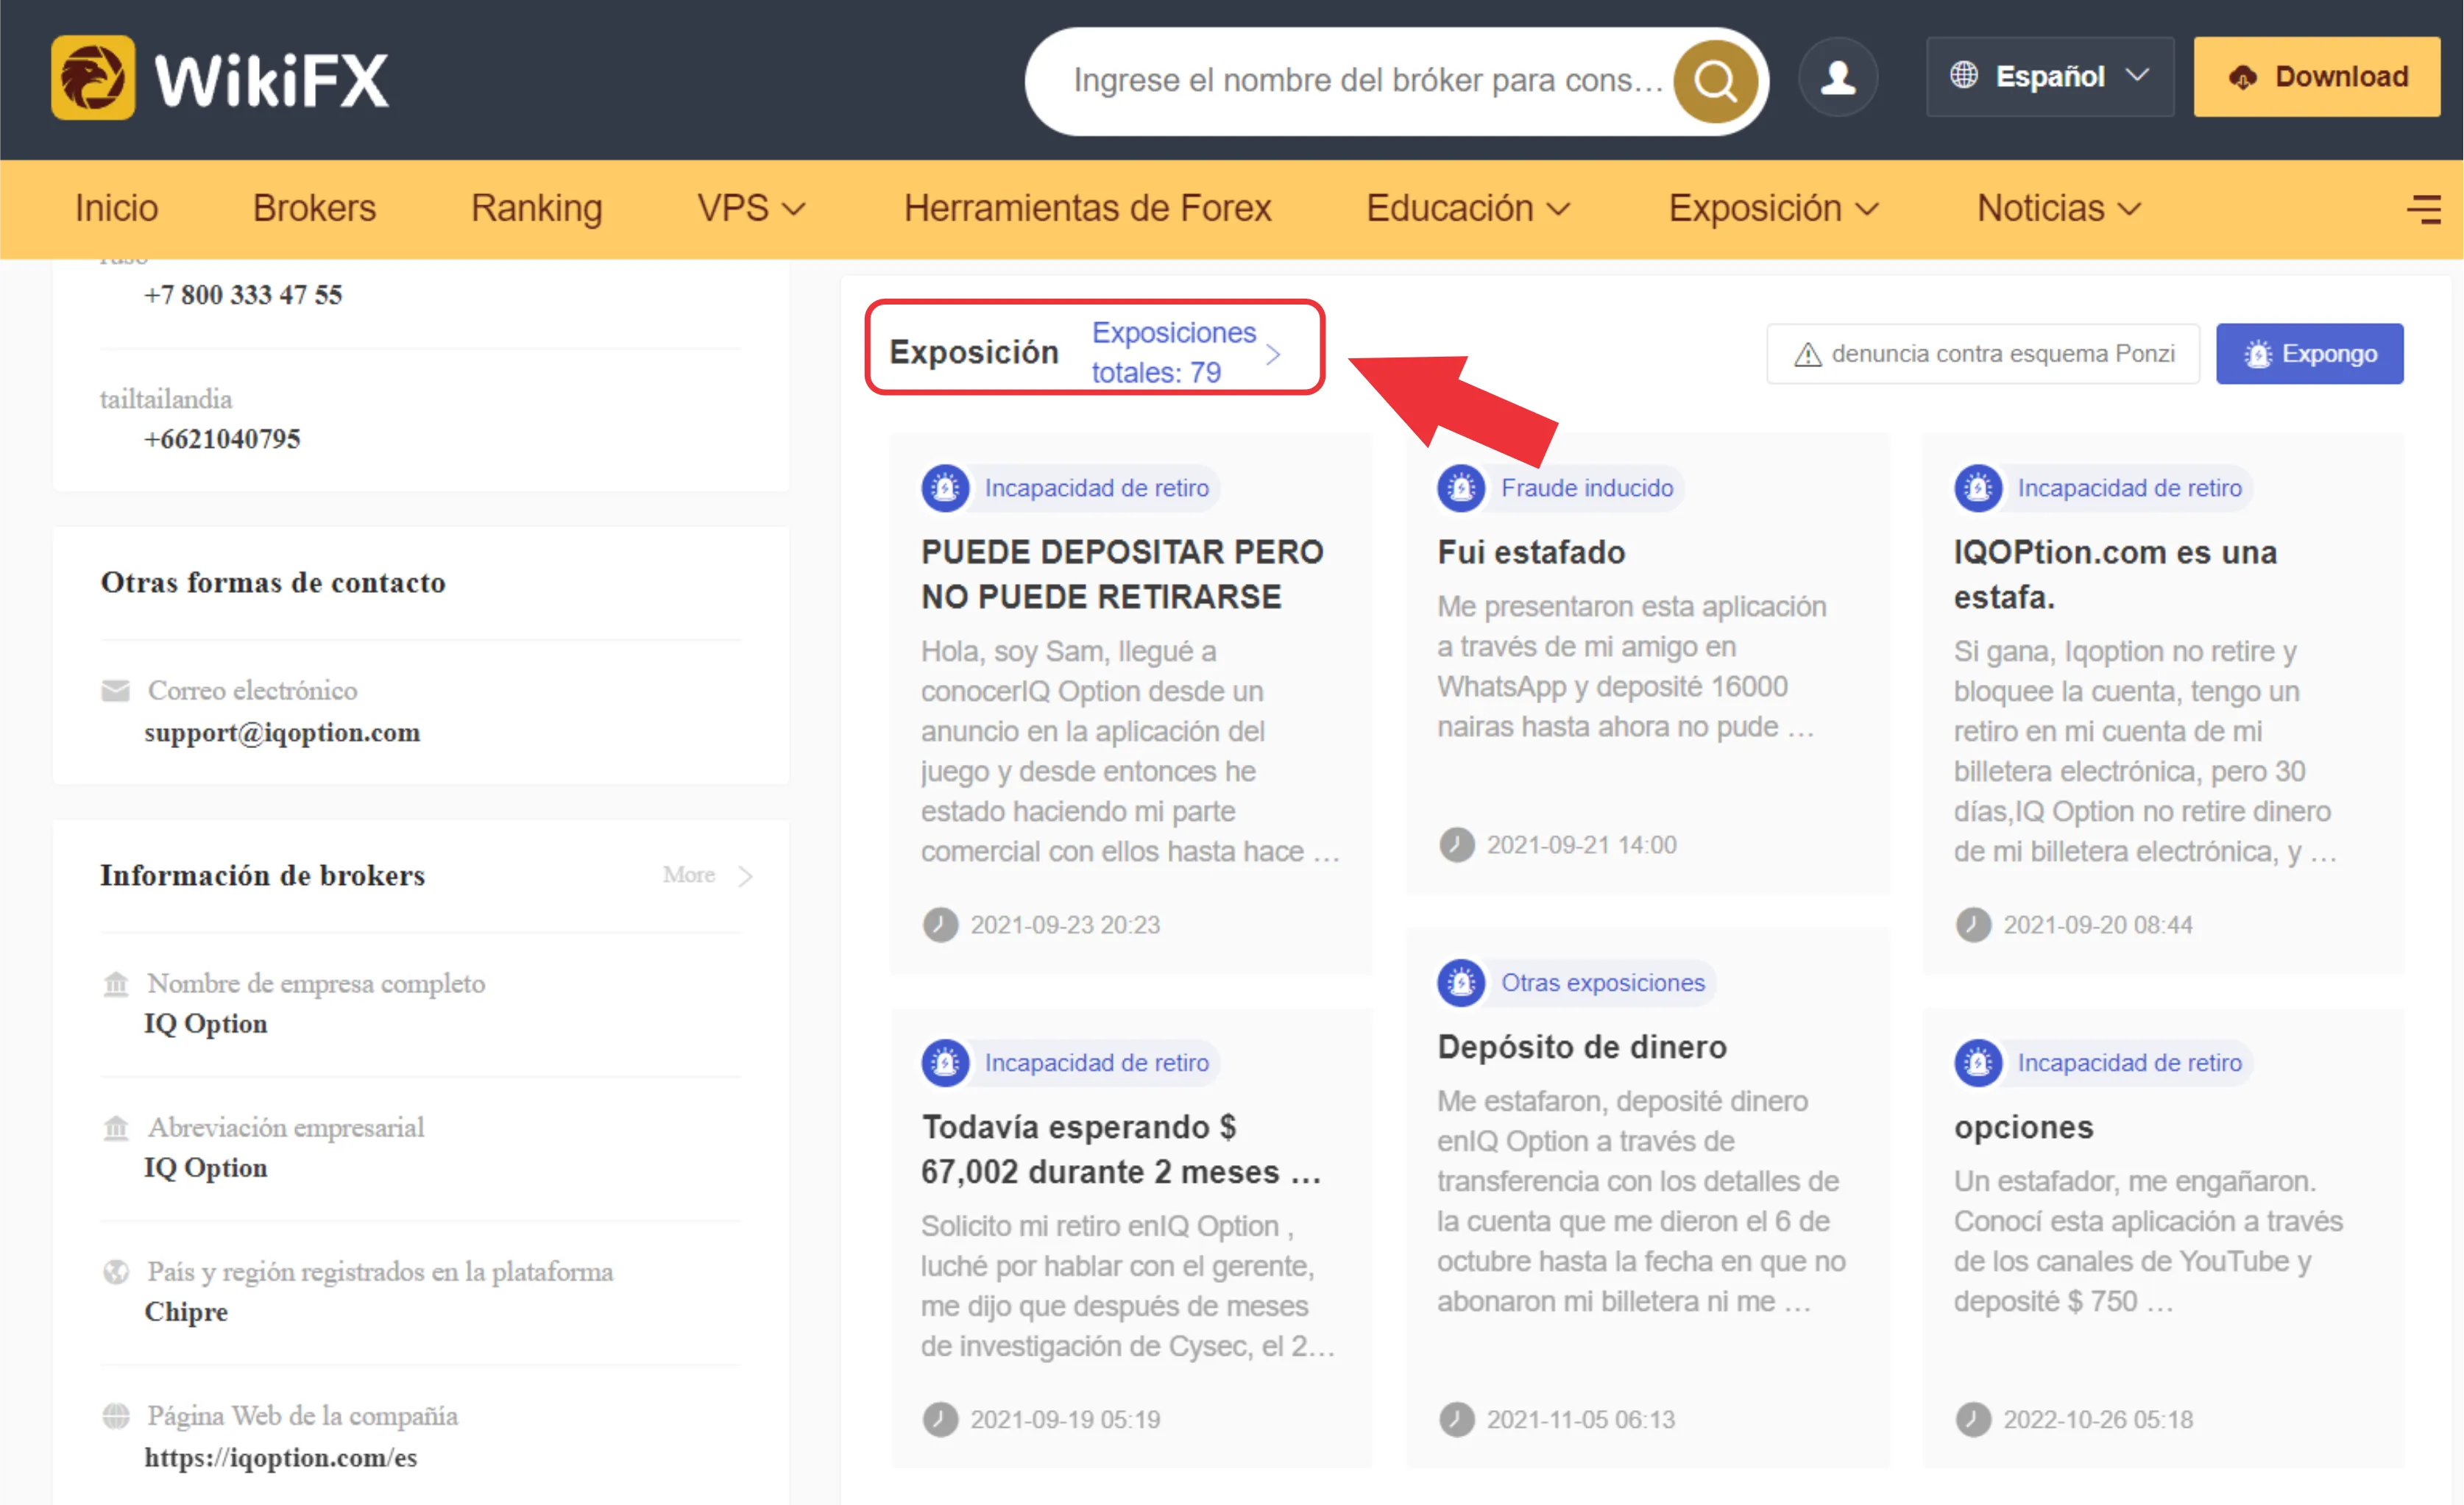This screenshot has height=1505, width=2464.
Task: Click the cloud icon on the Download button
Action: [x=2243, y=77]
